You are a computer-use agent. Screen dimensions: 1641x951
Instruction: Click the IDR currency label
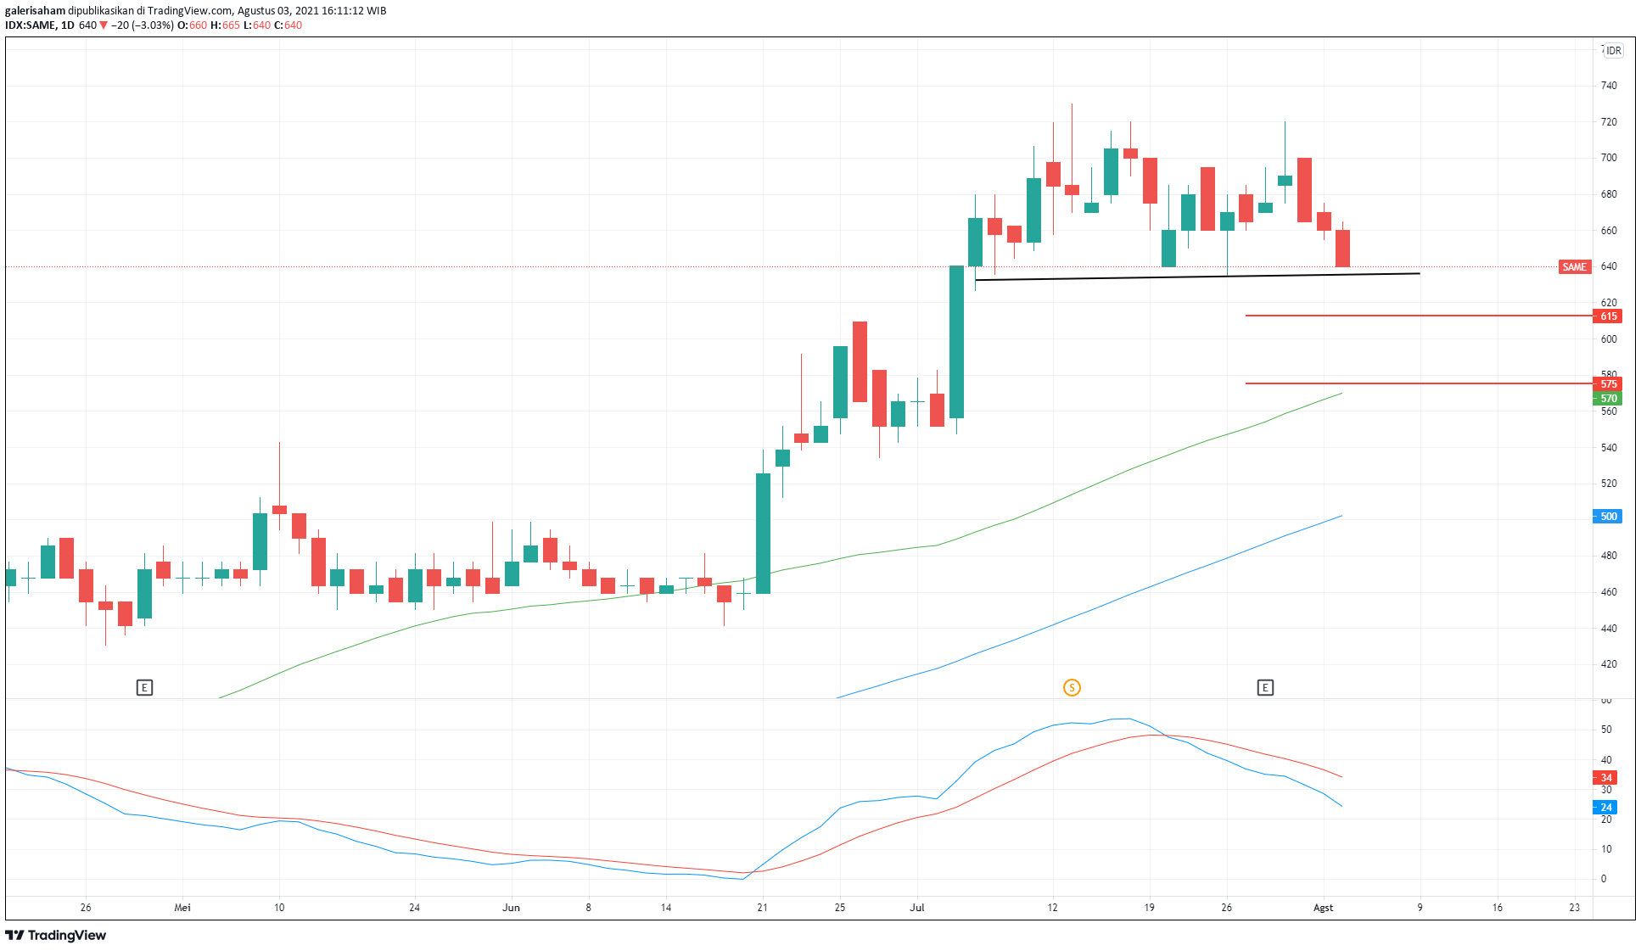(1613, 50)
